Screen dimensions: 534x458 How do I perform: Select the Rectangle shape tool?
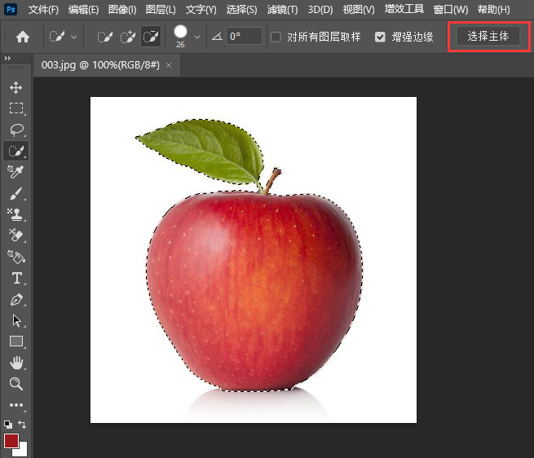tap(16, 341)
